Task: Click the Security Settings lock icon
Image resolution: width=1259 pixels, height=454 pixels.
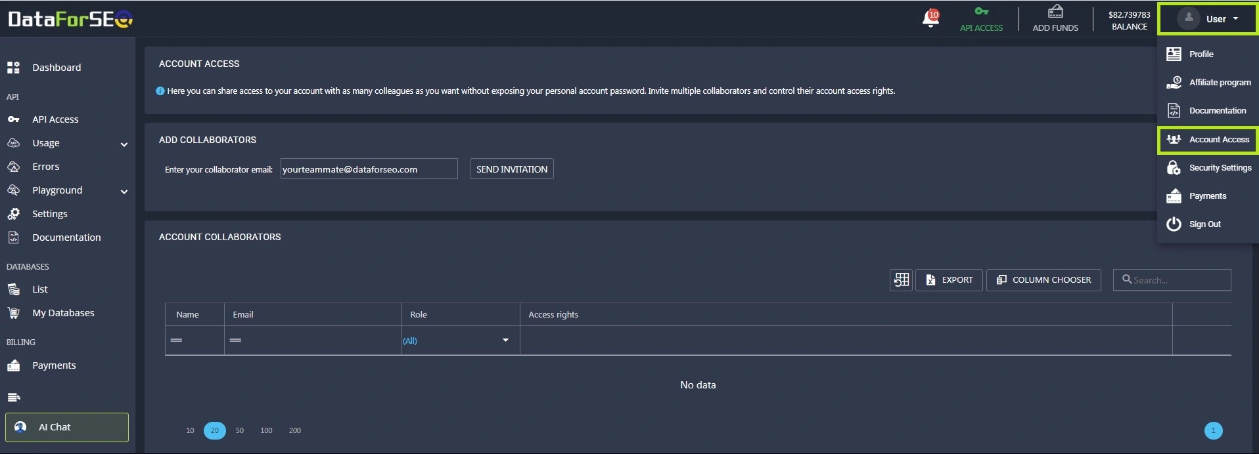Action: pos(1174,167)
